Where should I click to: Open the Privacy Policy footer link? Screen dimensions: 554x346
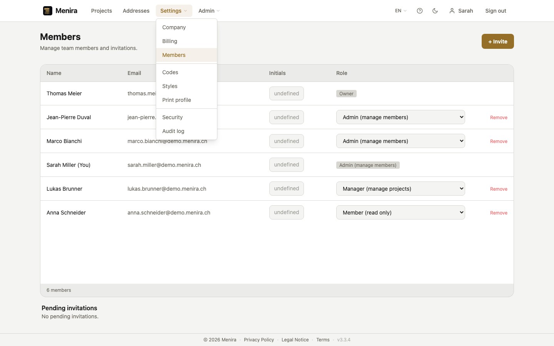point(259,340)
